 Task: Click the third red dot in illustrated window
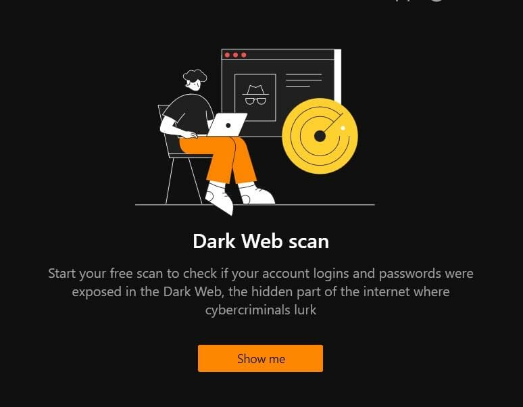[x=244, y=55]
